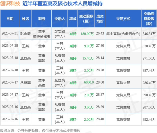Click 竞价交易 in the 28.80 price row
157x133 pixels.
click(x=123, y=83)
